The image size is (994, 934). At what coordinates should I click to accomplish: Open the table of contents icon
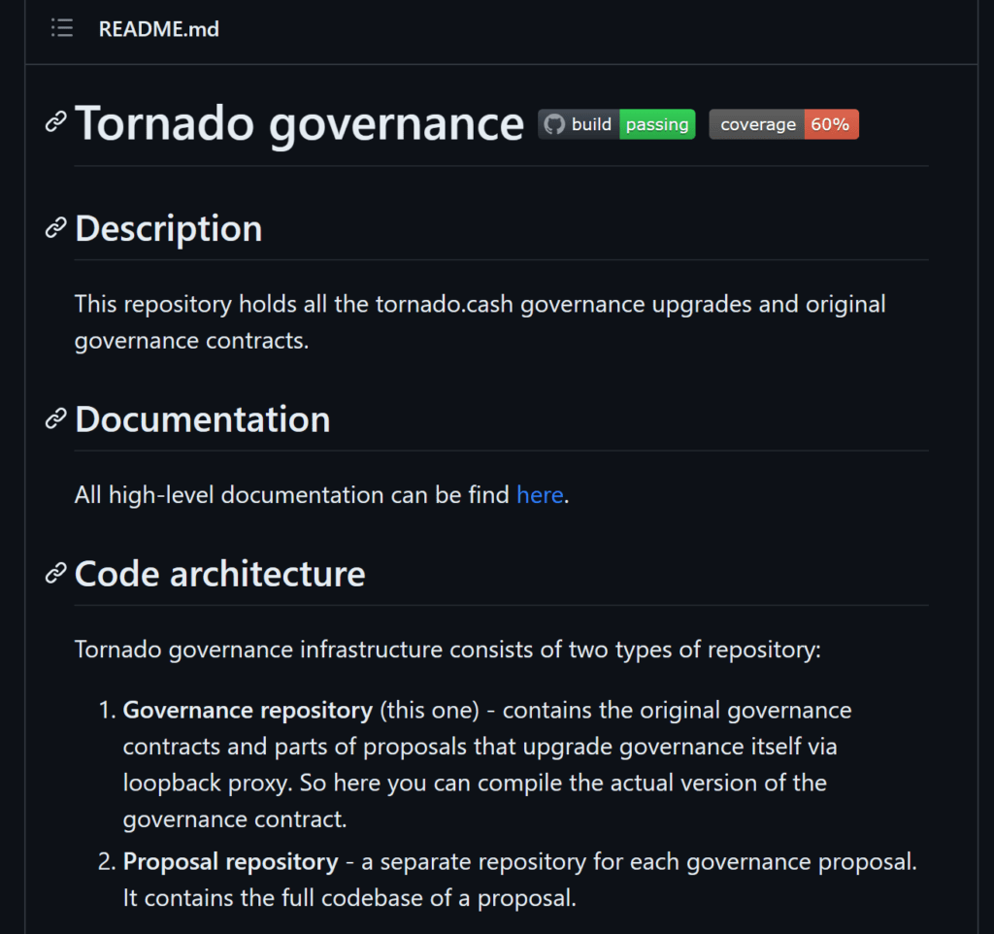61,28
